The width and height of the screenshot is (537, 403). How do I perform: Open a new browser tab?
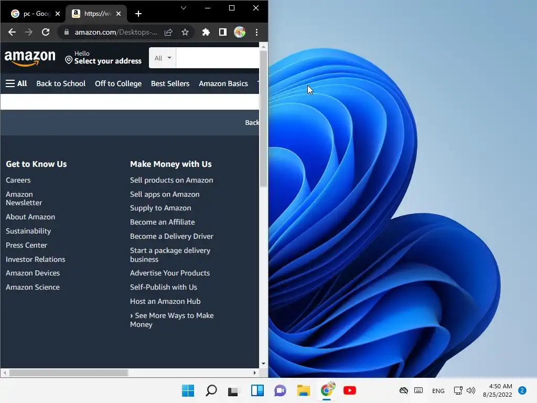138,14
